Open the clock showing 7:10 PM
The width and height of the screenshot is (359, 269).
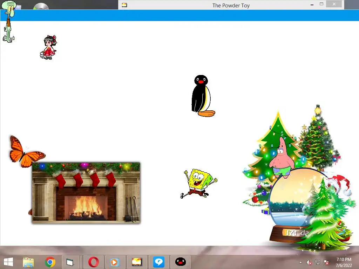click(x=344, y=262)
